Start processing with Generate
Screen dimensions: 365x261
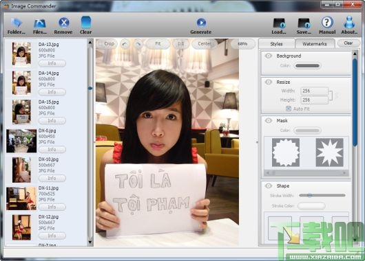point(201,26)
